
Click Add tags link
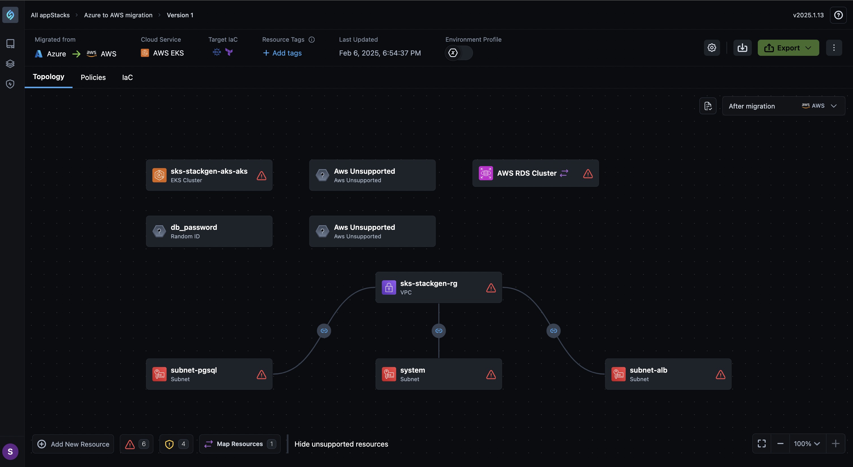[282, 53]
